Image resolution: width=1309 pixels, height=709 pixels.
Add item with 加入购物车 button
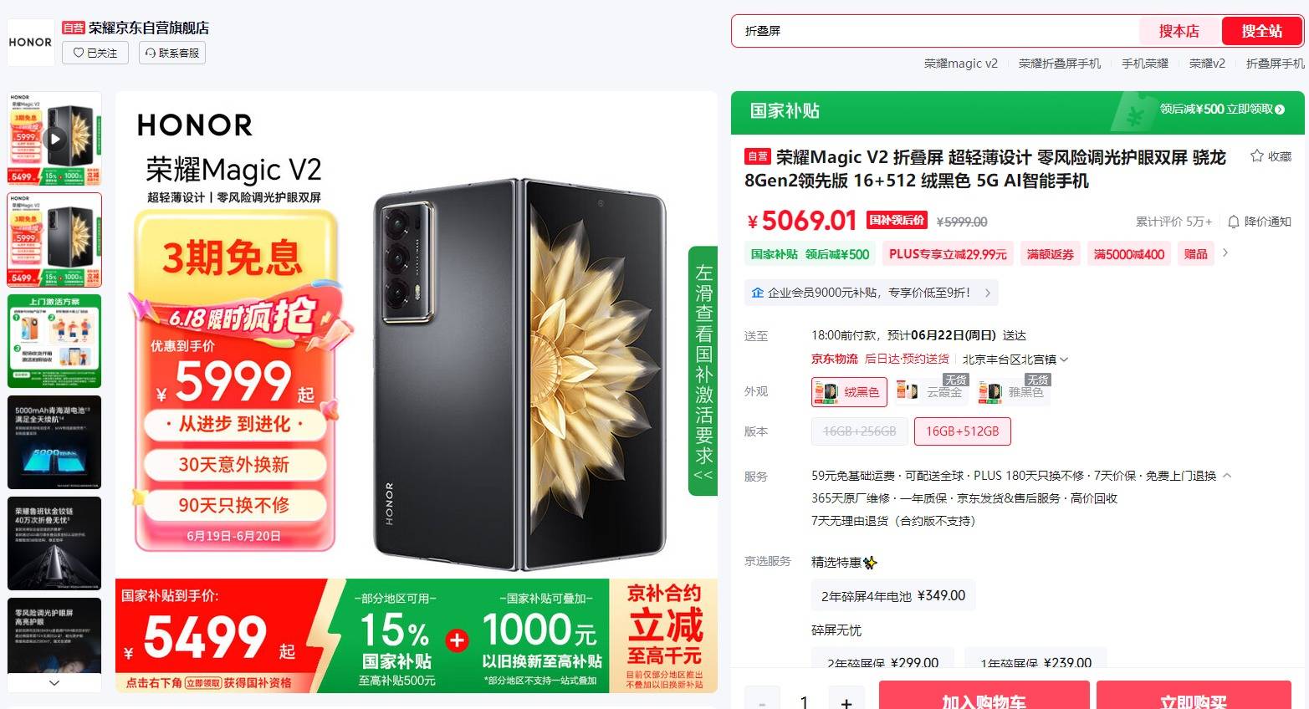984,696
